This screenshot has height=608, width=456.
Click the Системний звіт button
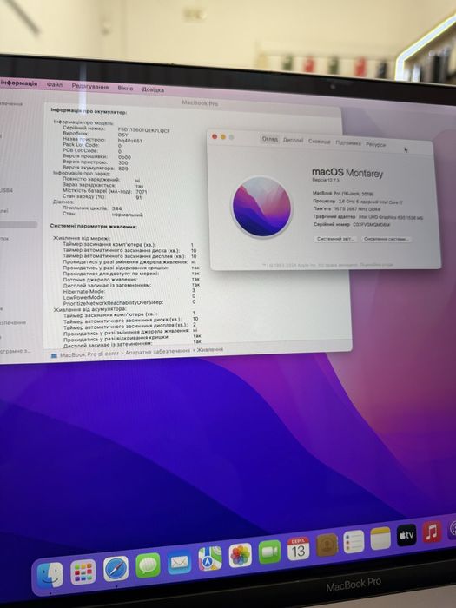(x=335, y=239)
